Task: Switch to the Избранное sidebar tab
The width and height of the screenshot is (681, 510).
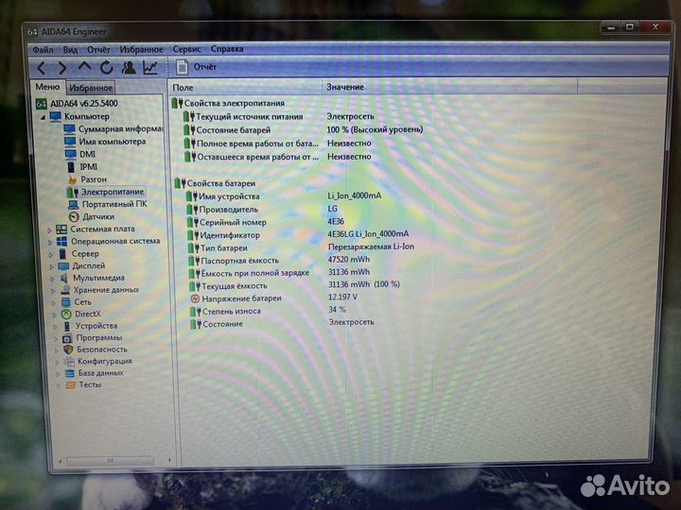Action: point(91,88)
